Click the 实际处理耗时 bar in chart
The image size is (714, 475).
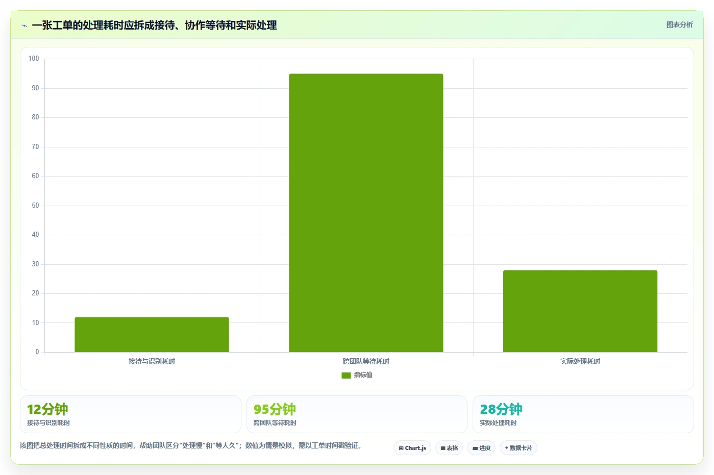coord(580,311)
